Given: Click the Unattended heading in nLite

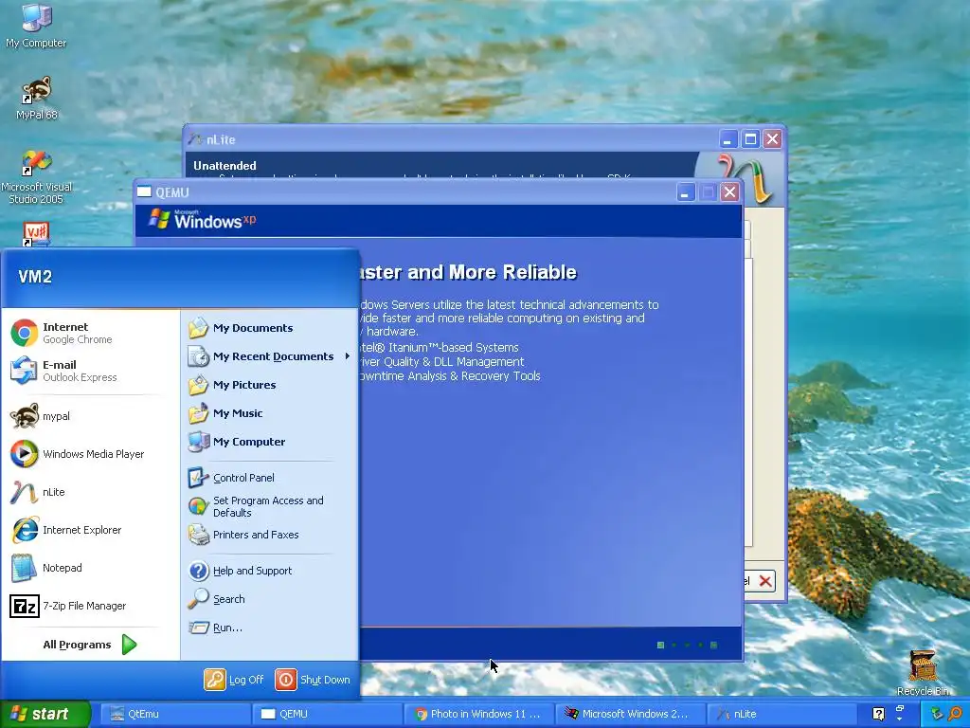Looking at the screenshot, I should [225, 165].
